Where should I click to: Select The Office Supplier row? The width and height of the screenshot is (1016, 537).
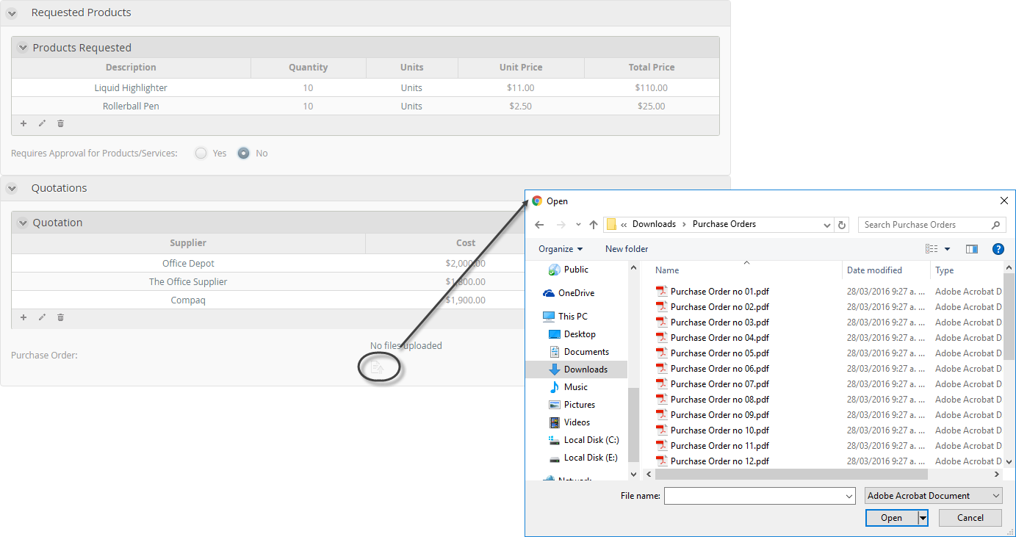(x=268, y=281)
